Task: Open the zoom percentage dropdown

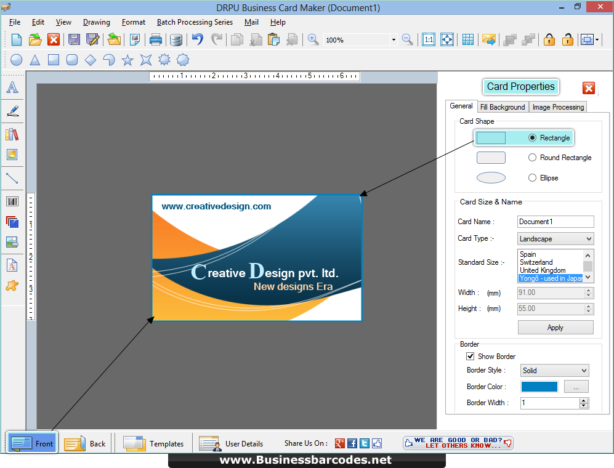Action: pos(394,40)
